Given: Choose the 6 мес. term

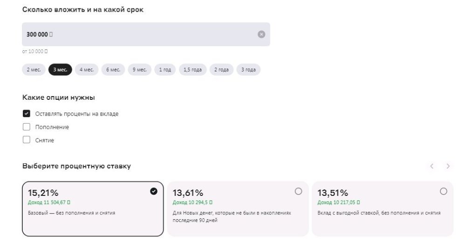Looking at the screenshot, I should (x=113, y=69).
